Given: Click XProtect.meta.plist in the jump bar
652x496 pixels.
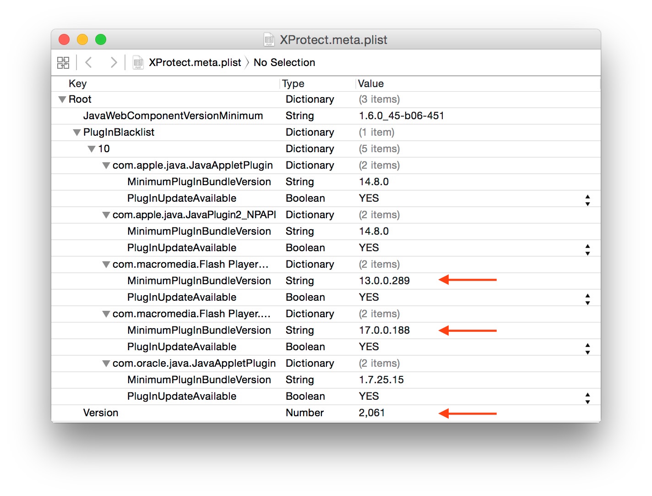Looking at the screenshot, I should tap(195, 62).
